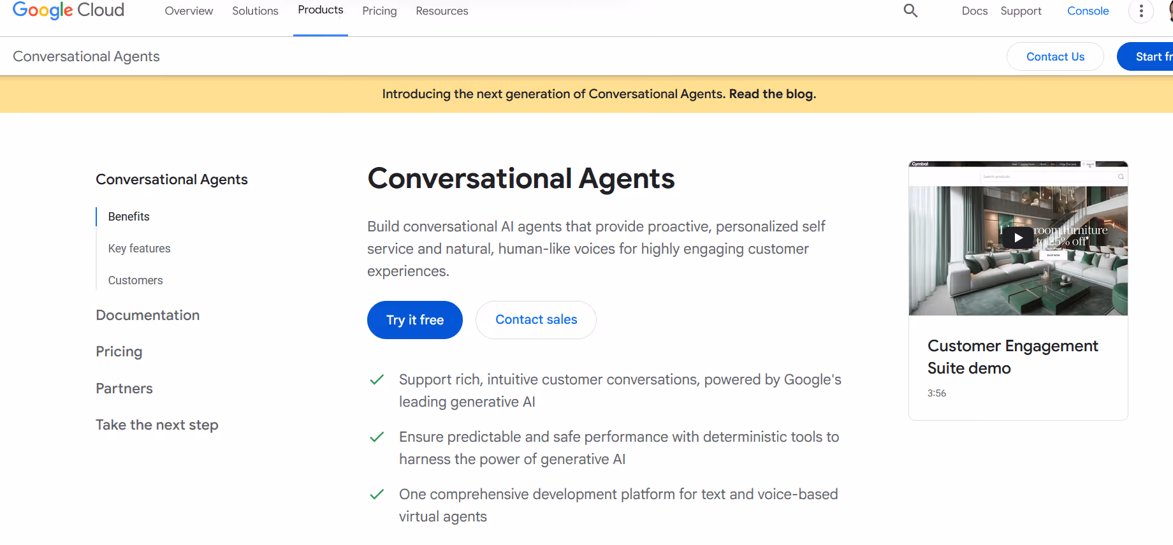The height and width of the screenshot is (545, 1173).
Task: Select the text 'Ensure predictable and safe performance'
Action: [x=534, y=437]
